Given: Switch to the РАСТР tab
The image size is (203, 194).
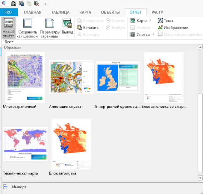Looking at the screenshot, I should (157, 12).
